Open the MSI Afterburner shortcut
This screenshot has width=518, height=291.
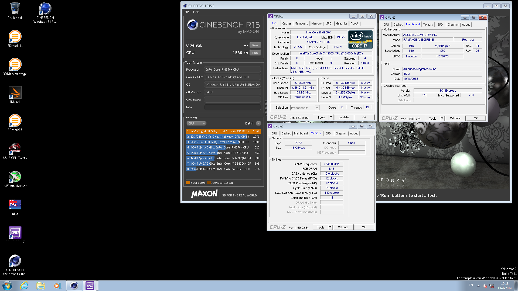pyautogui.click(x=15, y=179)
